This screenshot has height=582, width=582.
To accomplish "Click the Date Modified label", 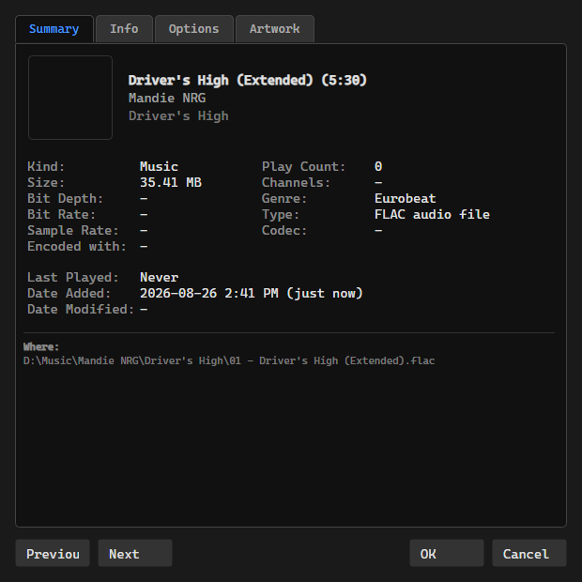I will pos(81,309).
